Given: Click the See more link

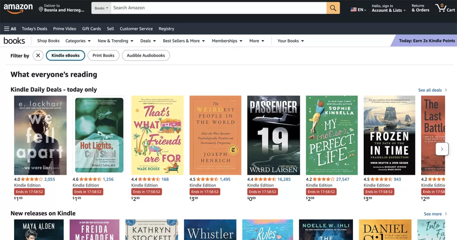Looking at the screenshot, I should pos(436,214).
